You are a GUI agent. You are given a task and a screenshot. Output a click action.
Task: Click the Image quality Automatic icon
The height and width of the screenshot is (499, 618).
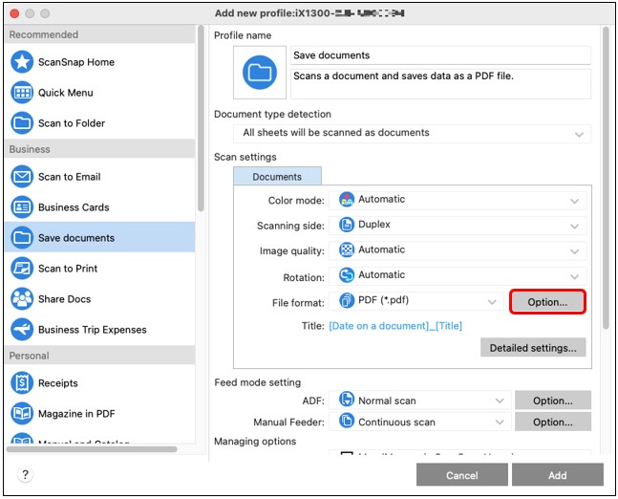347,250
